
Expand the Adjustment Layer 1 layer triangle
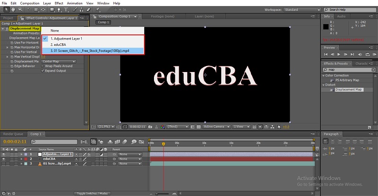pyautogui.click(x=21, y=155)
